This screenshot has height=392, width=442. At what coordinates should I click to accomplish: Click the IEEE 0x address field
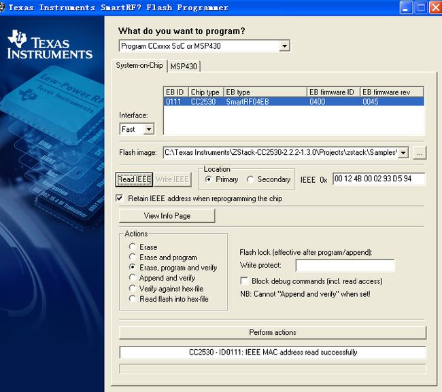379,179
